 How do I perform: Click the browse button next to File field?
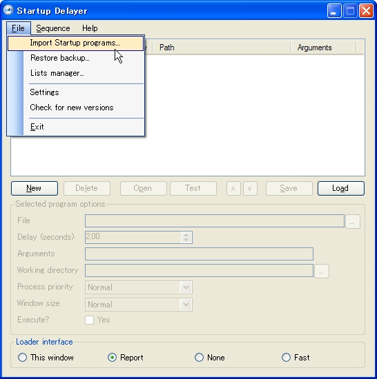(353, 221)
